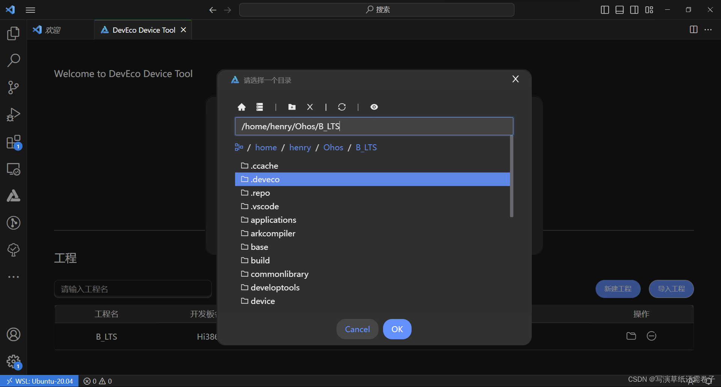Screen dimensions: 721x387
Task: Open the Extensions view
Action: (x=14, y=142)
